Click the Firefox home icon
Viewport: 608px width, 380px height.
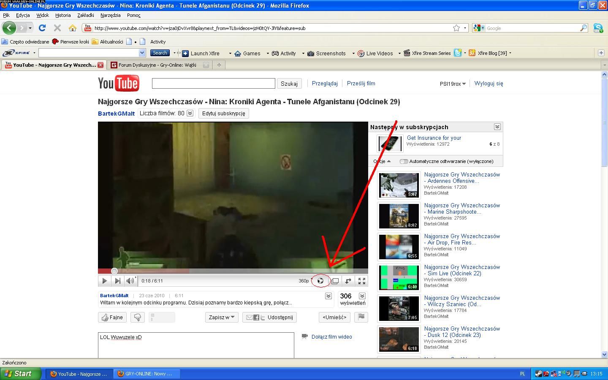click(x=73, y=28)
